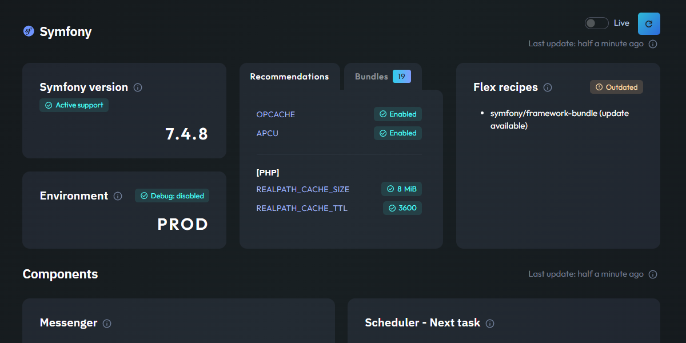
Task: Select the version number 7.4.8
Action: point(187,134)
